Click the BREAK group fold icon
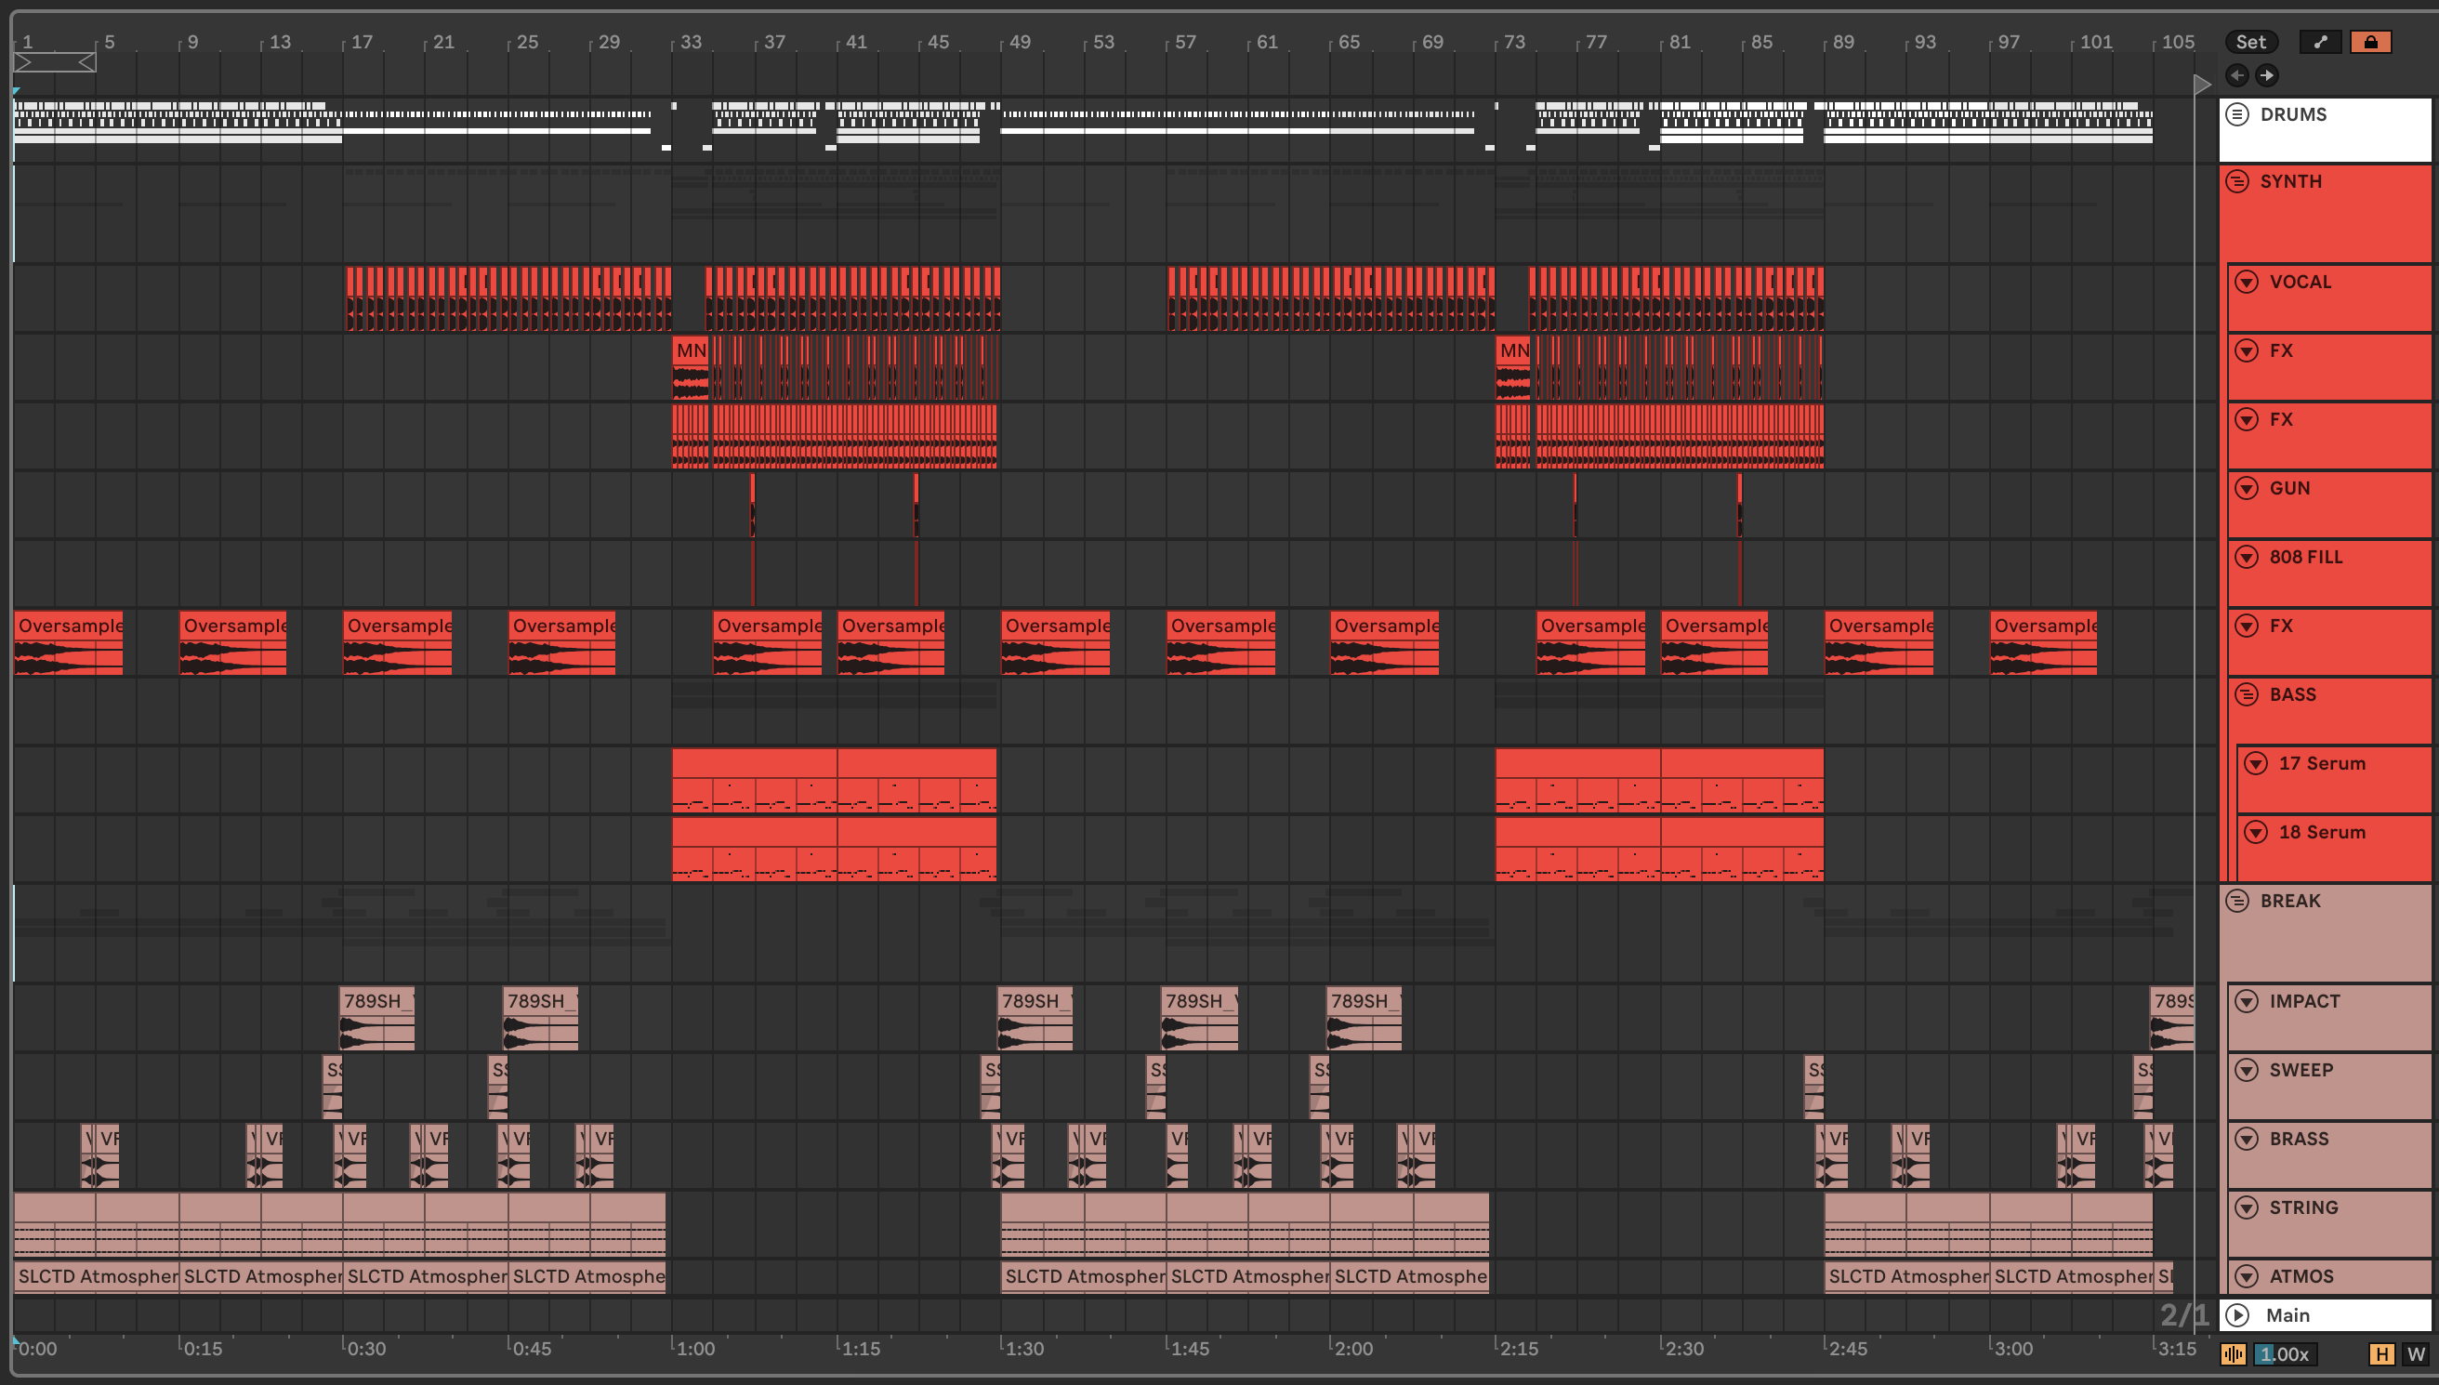Viewport: 2439px width, 1385px height. [2238, 900]
